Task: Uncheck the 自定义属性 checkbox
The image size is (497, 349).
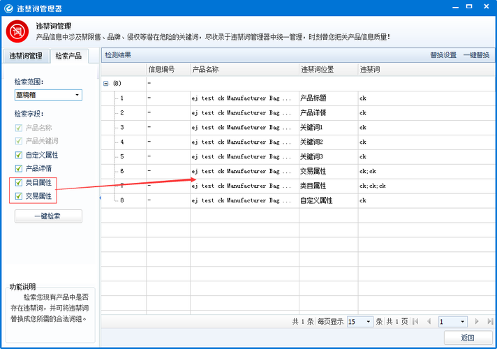Action: point(19,155)
